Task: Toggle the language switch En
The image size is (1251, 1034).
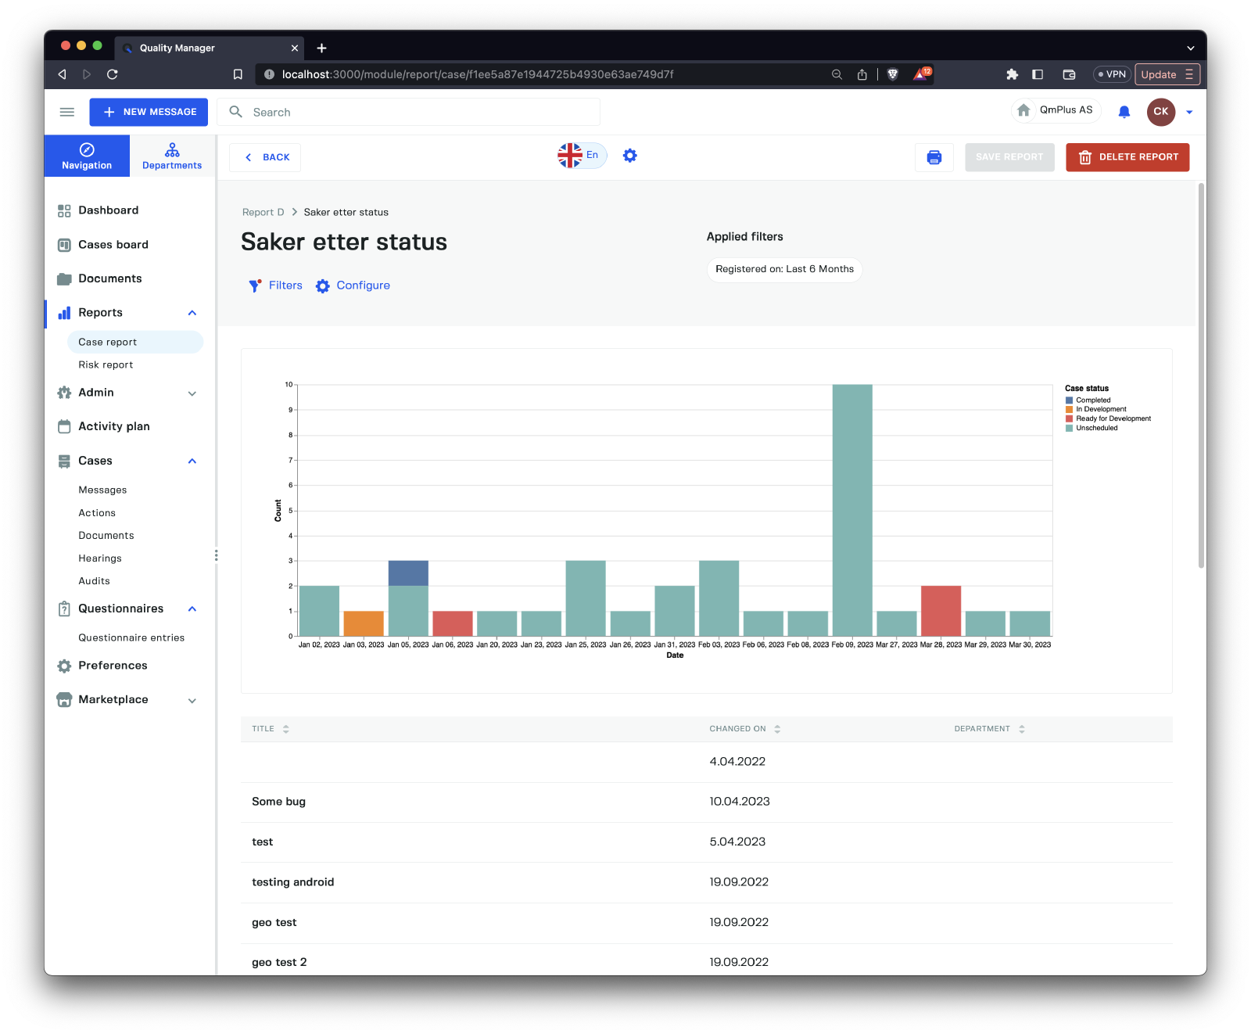Action: 582,156
